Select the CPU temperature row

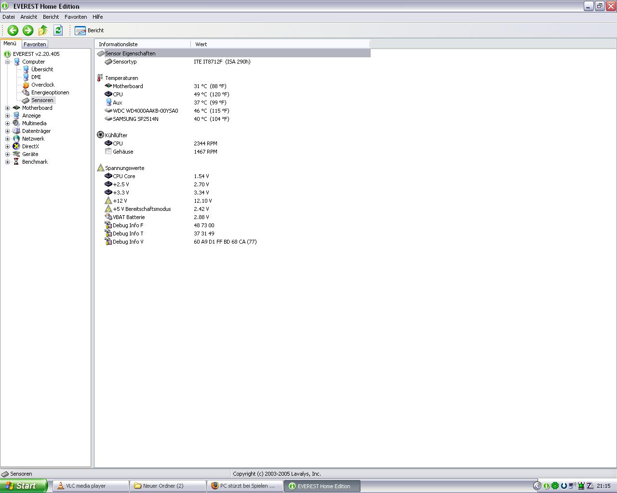pyautogui.click(x=233, y=94)
